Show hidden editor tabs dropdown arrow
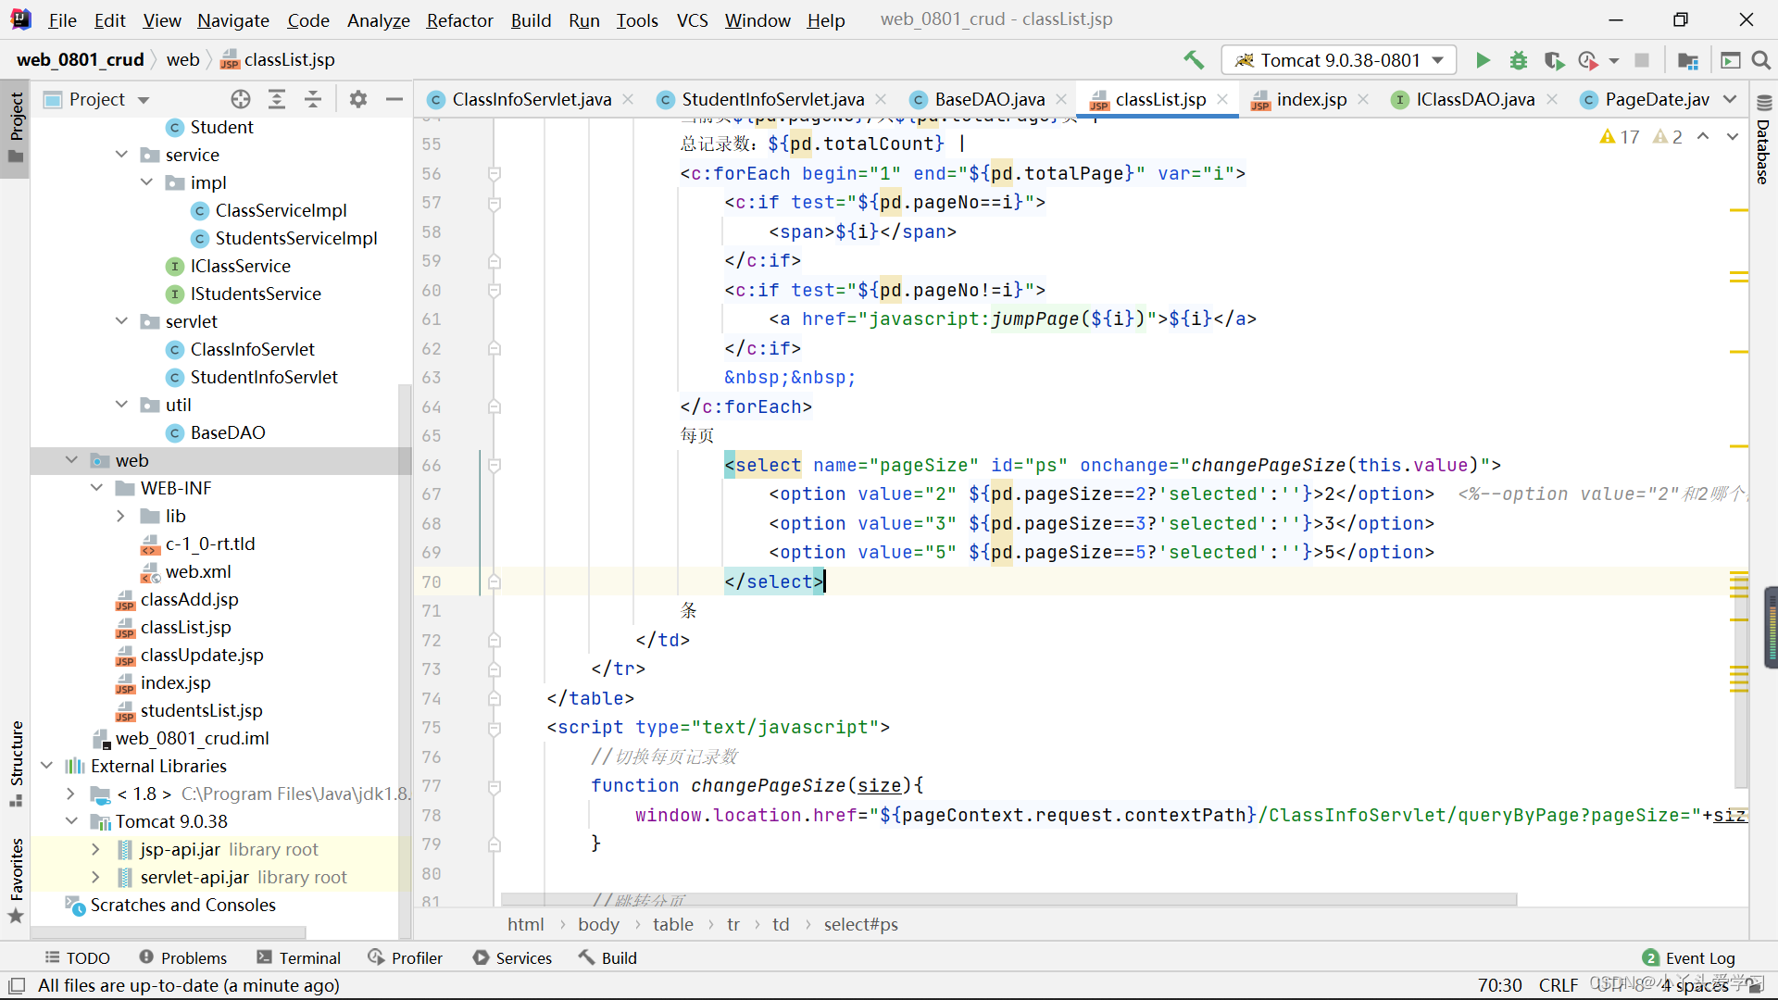The image size is (1778, 1000). coord(1730,99)
